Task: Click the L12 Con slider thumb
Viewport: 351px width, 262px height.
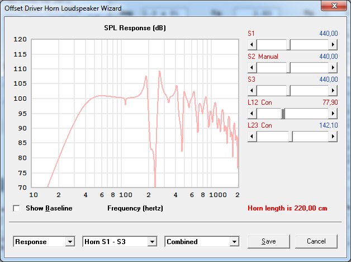Action: [283, 114]
